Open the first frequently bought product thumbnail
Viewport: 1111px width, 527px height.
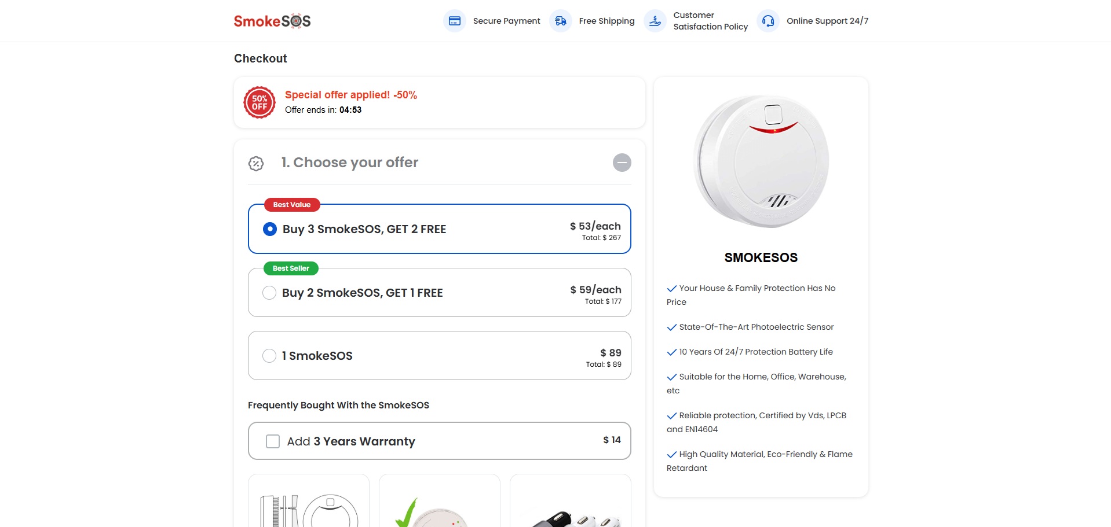(x=309, y=503)
